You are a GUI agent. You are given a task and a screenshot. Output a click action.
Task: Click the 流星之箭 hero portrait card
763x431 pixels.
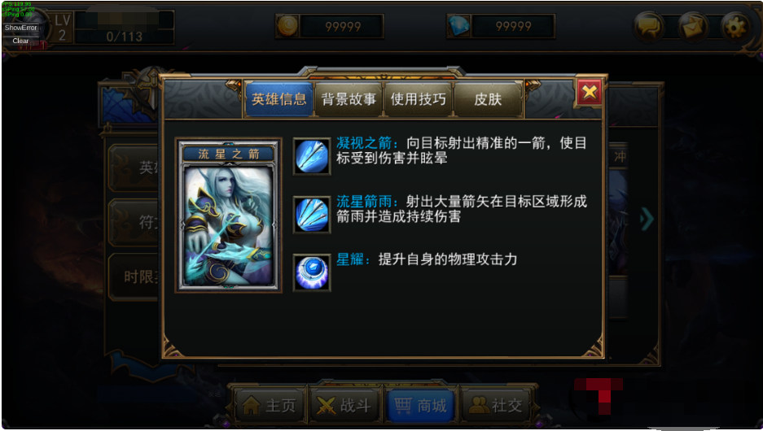point(228,215)
